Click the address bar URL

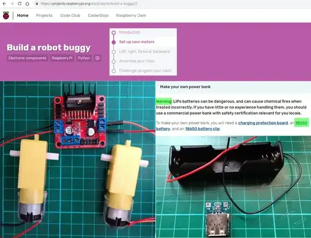point(89,3)
